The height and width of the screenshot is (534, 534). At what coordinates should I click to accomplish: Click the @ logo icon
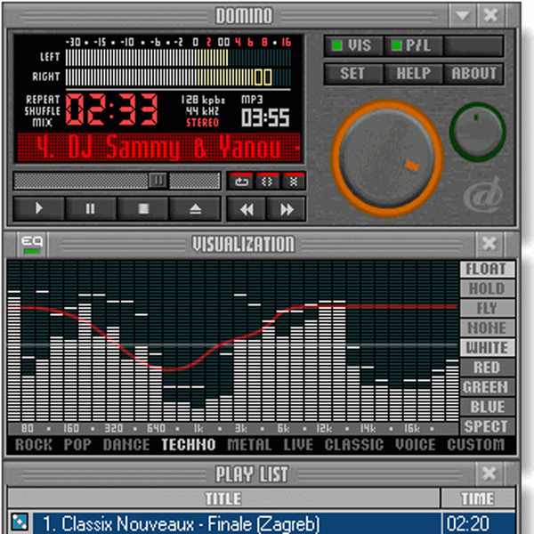[483, 196]
